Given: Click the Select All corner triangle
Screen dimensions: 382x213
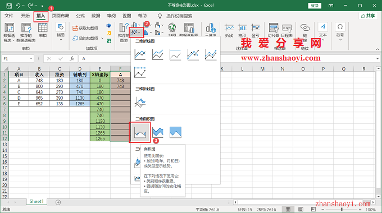Looking at the screenshot, I should [6, 69].
